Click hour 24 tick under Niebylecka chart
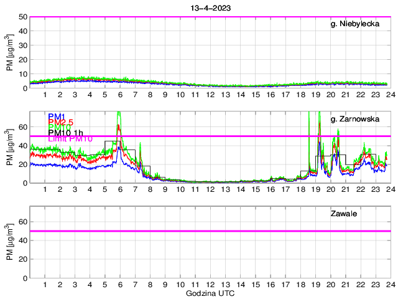The image size is (398, 299). click(x=389, y=95)
